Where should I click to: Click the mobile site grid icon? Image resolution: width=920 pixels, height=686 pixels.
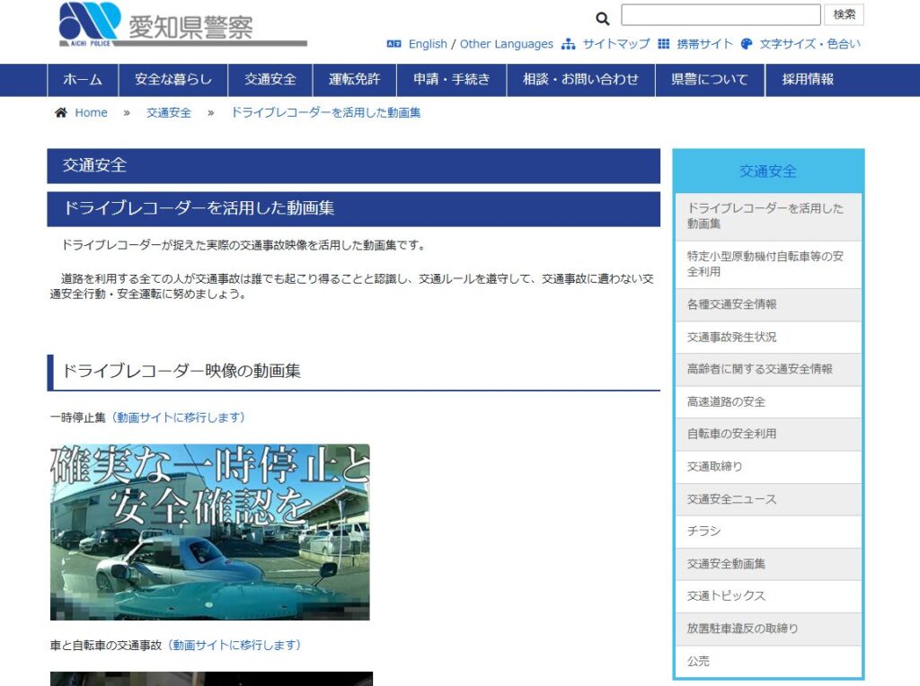pyautogui.click(x=664, y=44)
